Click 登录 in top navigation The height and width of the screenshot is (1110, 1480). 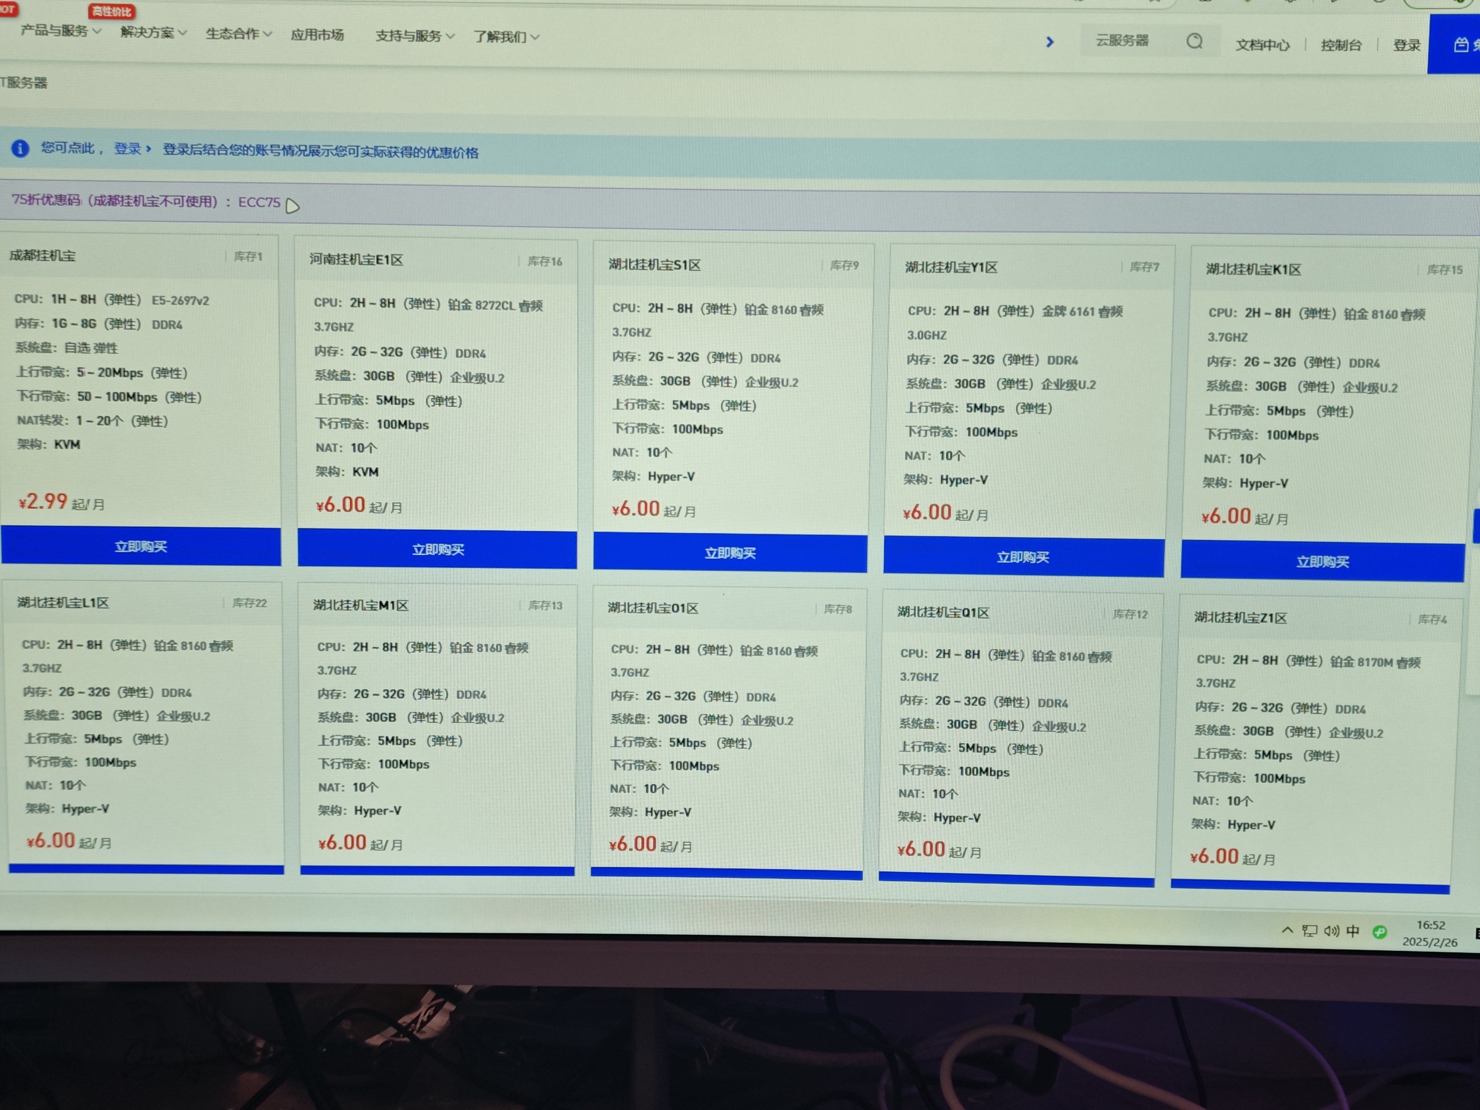pos(1406,45)
